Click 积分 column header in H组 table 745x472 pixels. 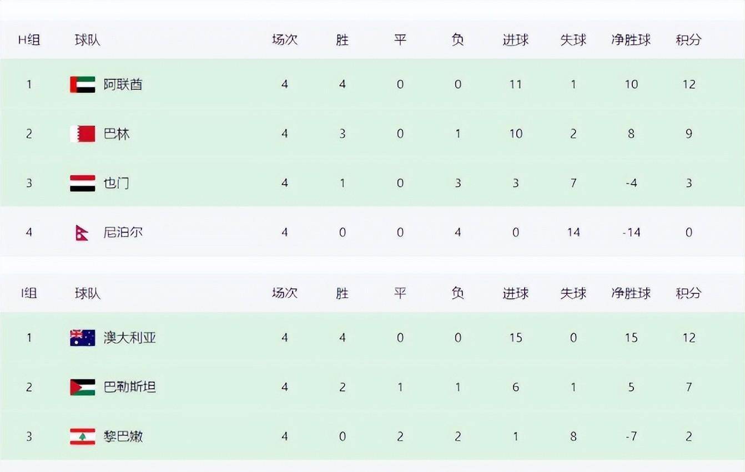pyautogui.click(x=688, y=40)
